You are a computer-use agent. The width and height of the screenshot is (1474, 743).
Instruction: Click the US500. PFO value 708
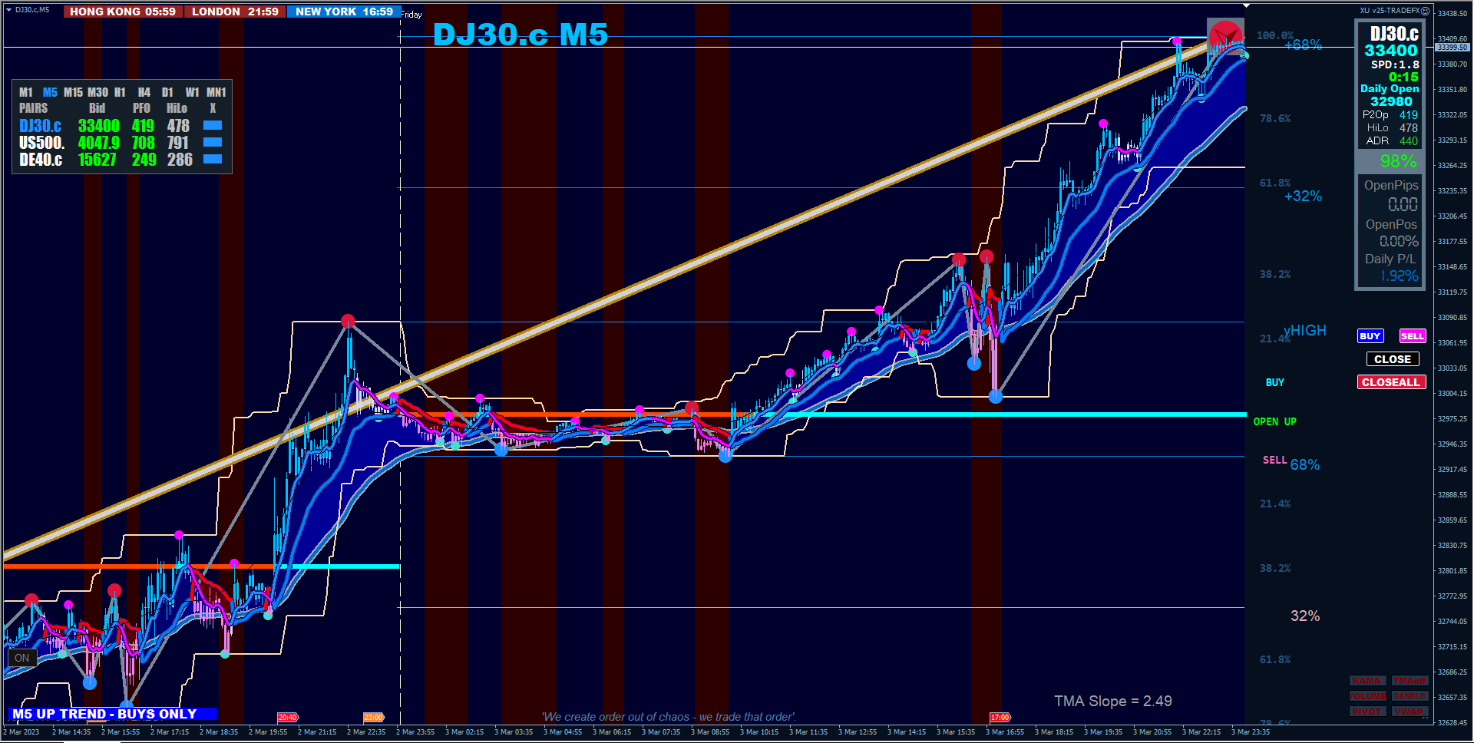click(144, 143)
